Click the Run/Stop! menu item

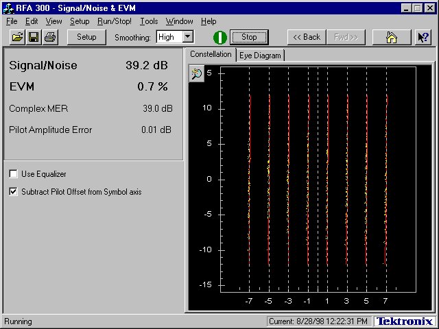coord(115,21)
